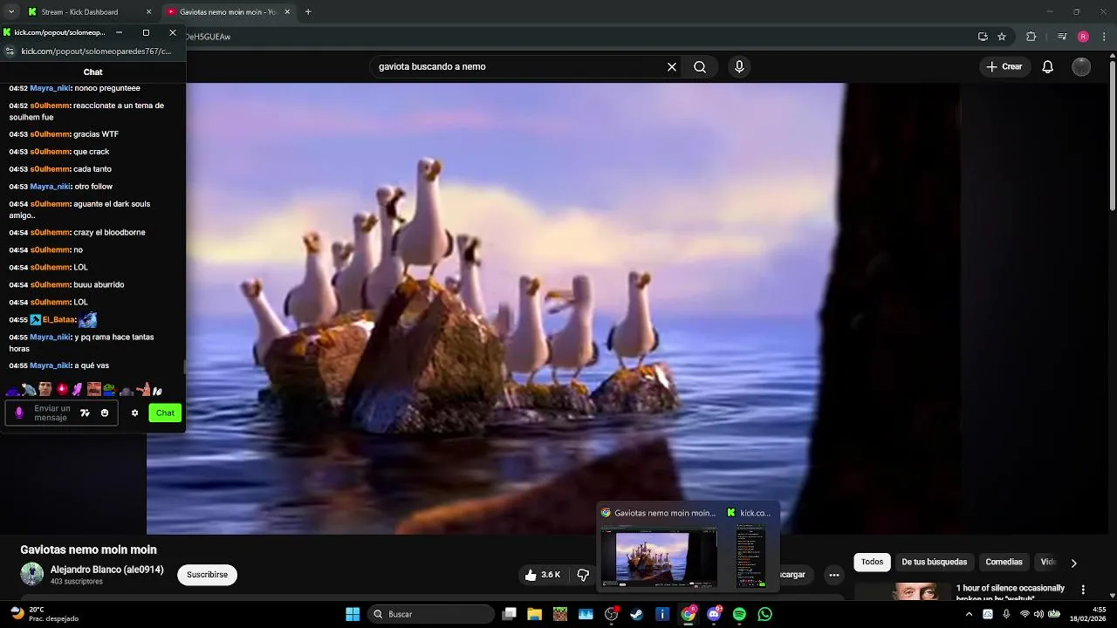Open the Windows Start menu
Image resolution: width=1117 pixels, height=628 pixels.
(353, 614)
